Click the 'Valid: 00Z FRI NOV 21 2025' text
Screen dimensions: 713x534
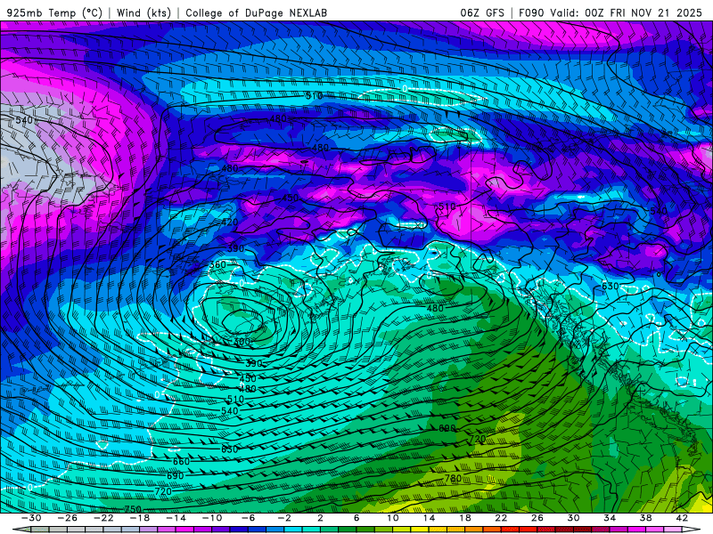(627, 12)
